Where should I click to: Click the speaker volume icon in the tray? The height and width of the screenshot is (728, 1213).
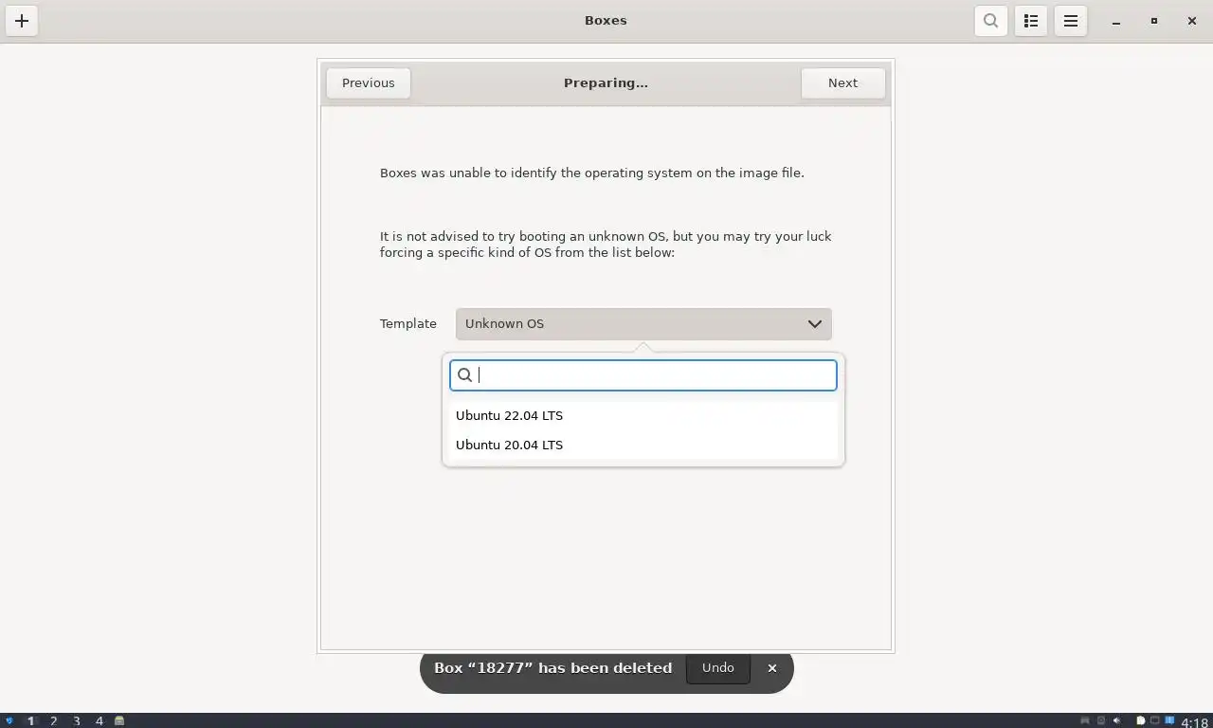coord(1117,720)
